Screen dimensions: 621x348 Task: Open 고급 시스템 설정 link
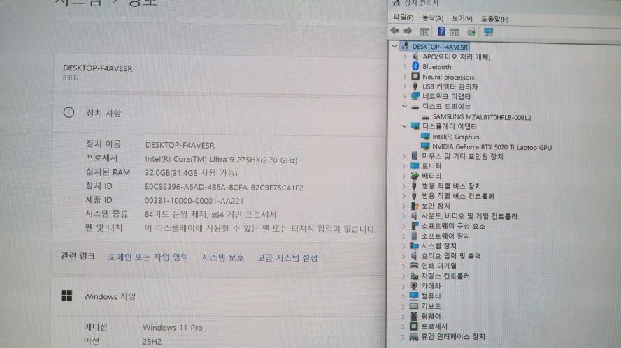(287, 258)
